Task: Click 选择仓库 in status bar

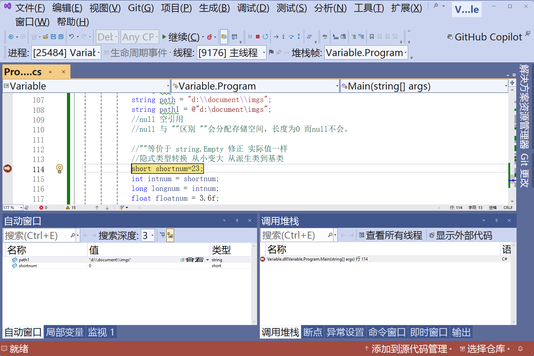Action: (x=485, y=349)
